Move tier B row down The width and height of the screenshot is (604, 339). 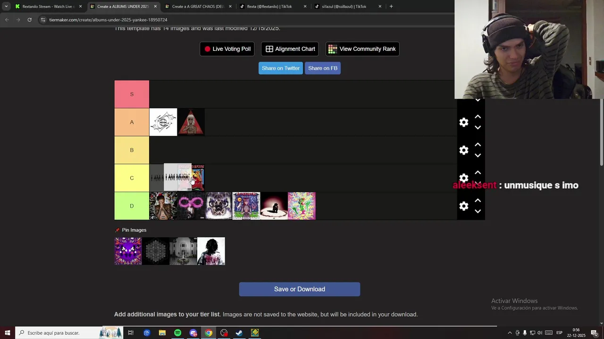pos(478,155)
